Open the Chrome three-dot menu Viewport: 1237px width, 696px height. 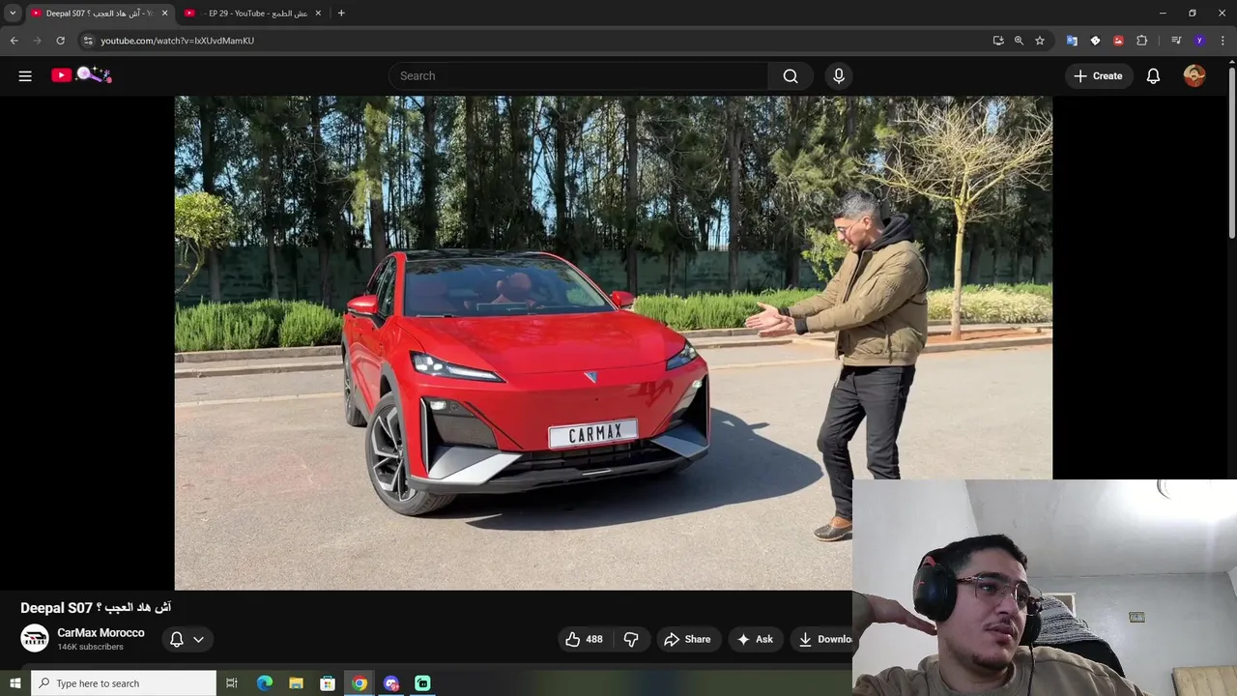[x=1223, y=41]
